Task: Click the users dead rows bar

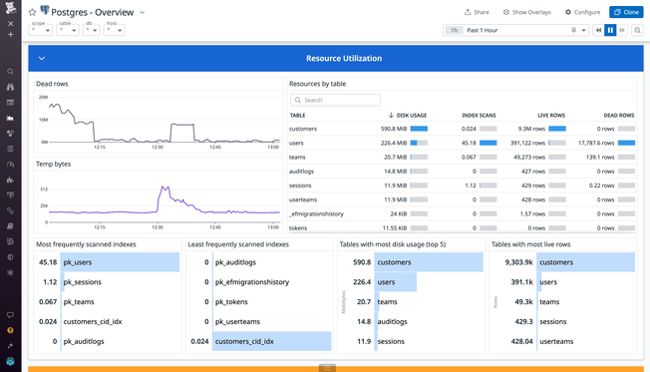Action: 626,143
